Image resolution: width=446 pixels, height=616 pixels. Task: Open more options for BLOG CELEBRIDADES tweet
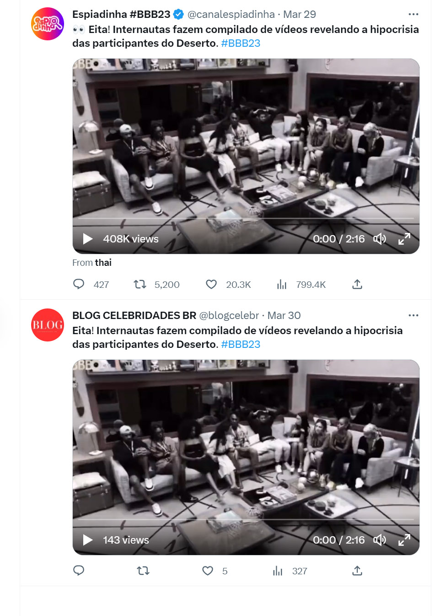[414, 315]
